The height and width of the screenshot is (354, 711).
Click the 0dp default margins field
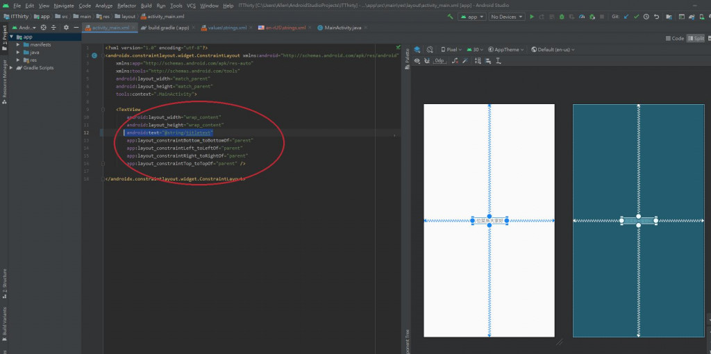(440, 61)
